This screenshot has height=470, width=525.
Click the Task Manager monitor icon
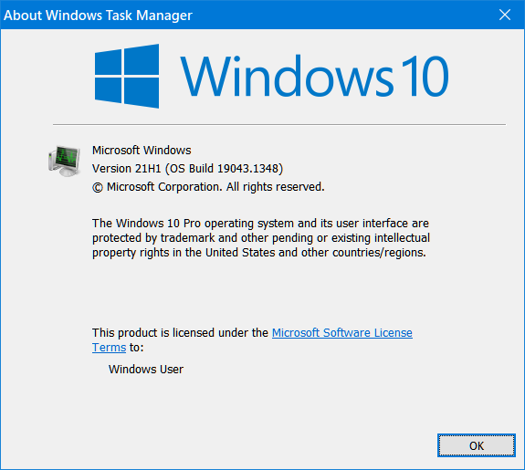[x=64, y=161]
